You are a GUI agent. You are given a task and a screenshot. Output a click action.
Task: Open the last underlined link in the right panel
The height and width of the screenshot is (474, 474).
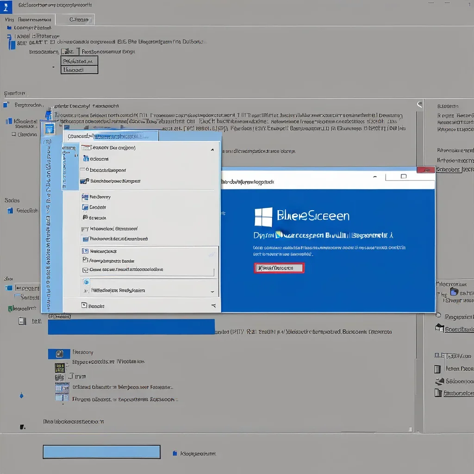459,393
